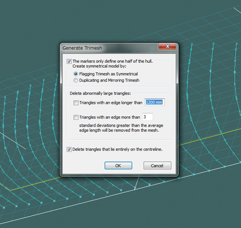Enable 'Triangles with an edge longer than' checkbox
The width and height of the screenshot is (241, 228).
coord(76,103)
